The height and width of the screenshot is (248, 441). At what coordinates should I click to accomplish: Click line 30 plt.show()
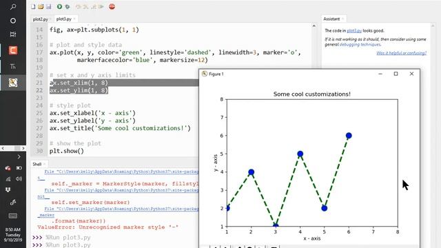(x=67, y=151)
